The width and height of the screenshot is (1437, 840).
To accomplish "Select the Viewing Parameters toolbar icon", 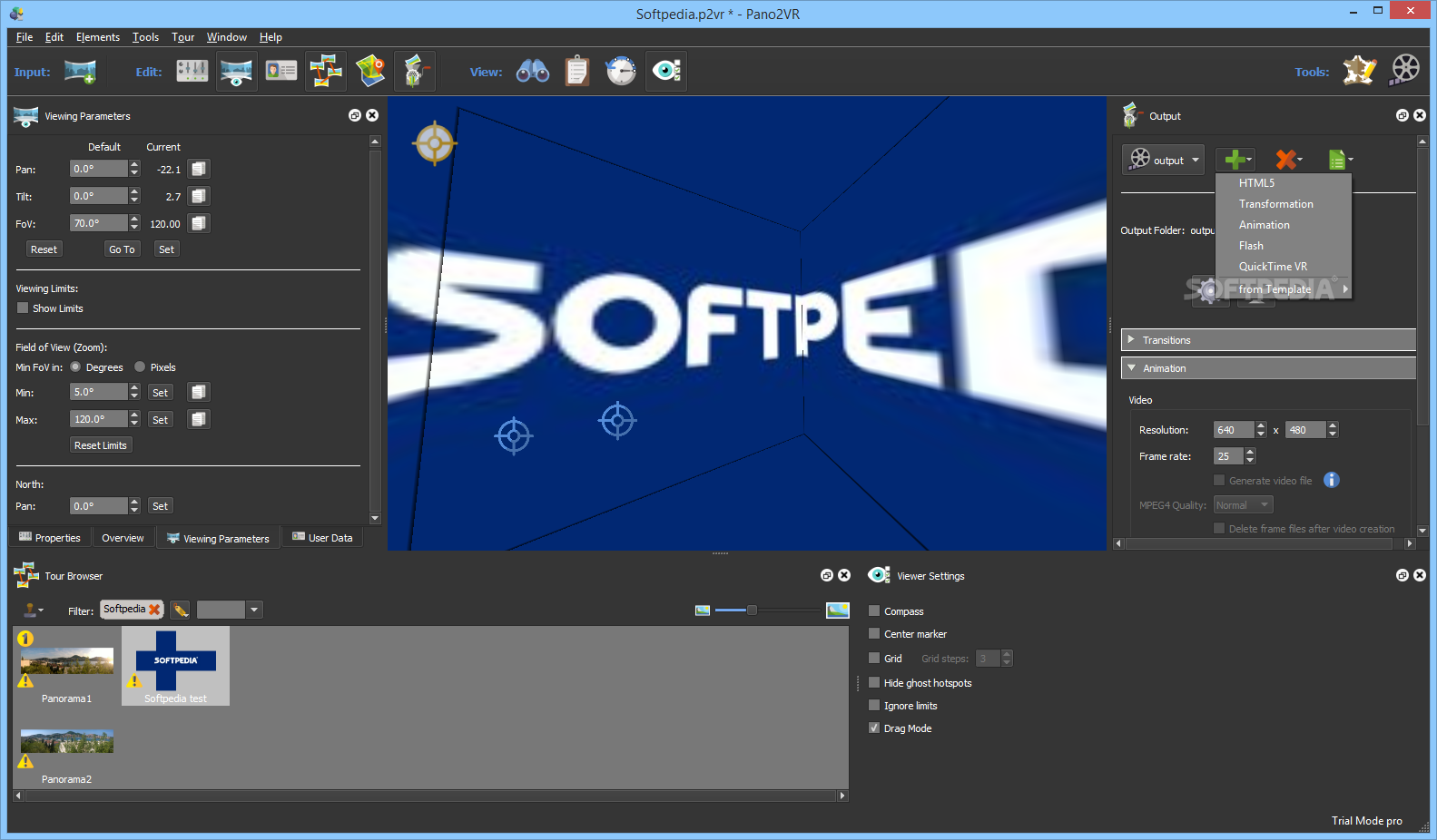I will pyautogui.click(x=236, y=71).
